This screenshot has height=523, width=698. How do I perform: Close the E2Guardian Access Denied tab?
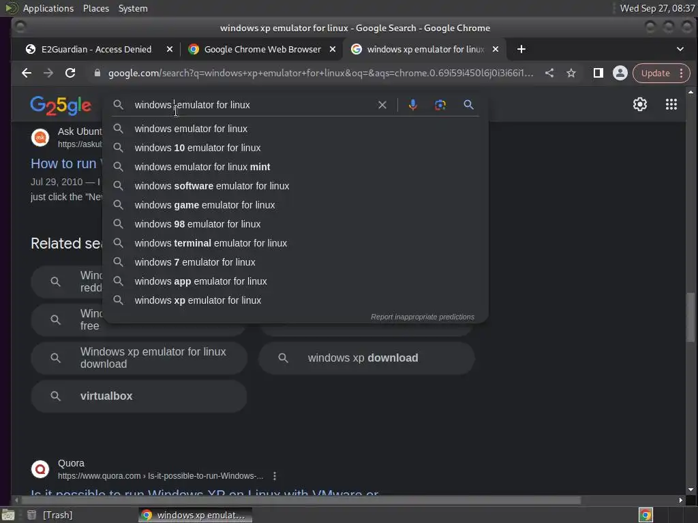point(170,49)
